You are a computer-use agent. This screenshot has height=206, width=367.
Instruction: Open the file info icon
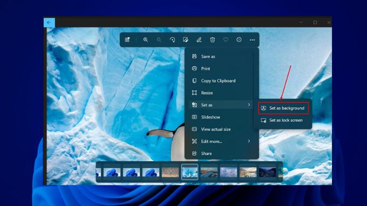(239, 40)
